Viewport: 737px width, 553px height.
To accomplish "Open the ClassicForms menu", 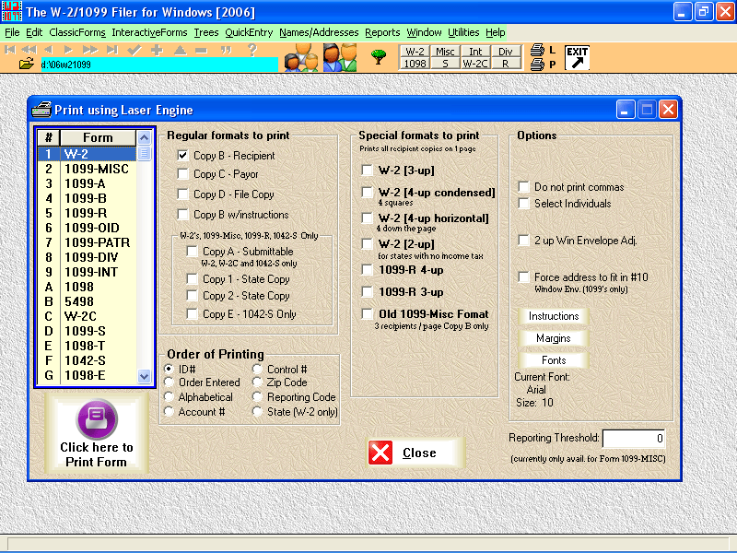I will [77, 32].
